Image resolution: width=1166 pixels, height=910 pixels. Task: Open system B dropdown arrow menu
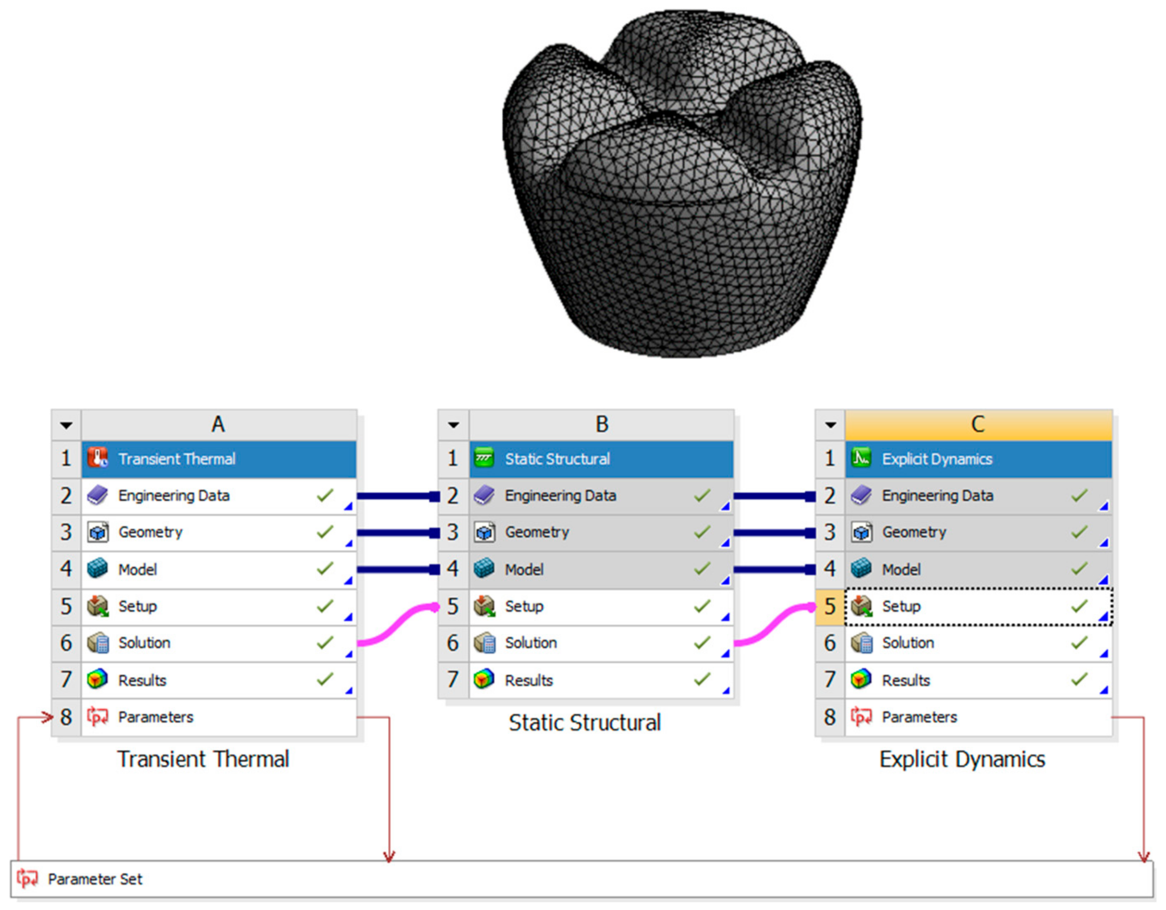(453, 425)
